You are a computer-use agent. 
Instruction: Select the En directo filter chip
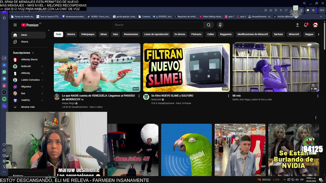(180, 34)
